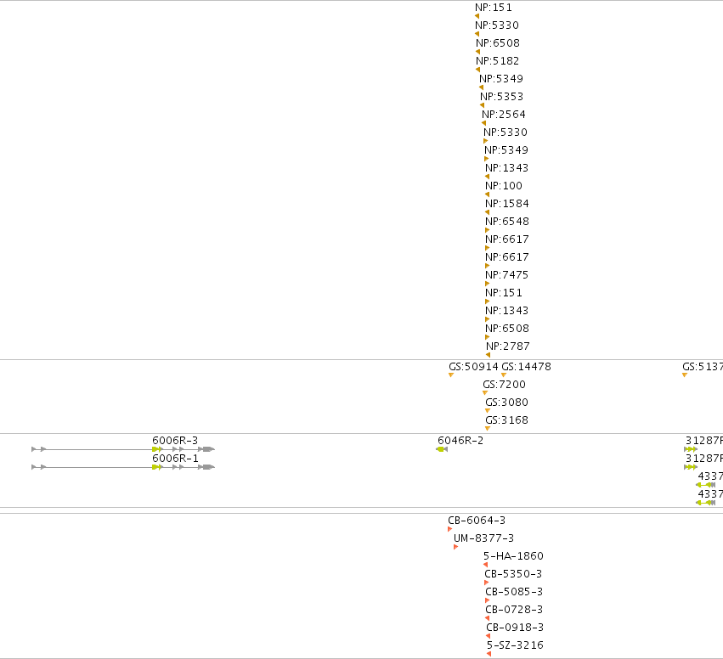Select the NP:6548 feature label

coord(506,222)
